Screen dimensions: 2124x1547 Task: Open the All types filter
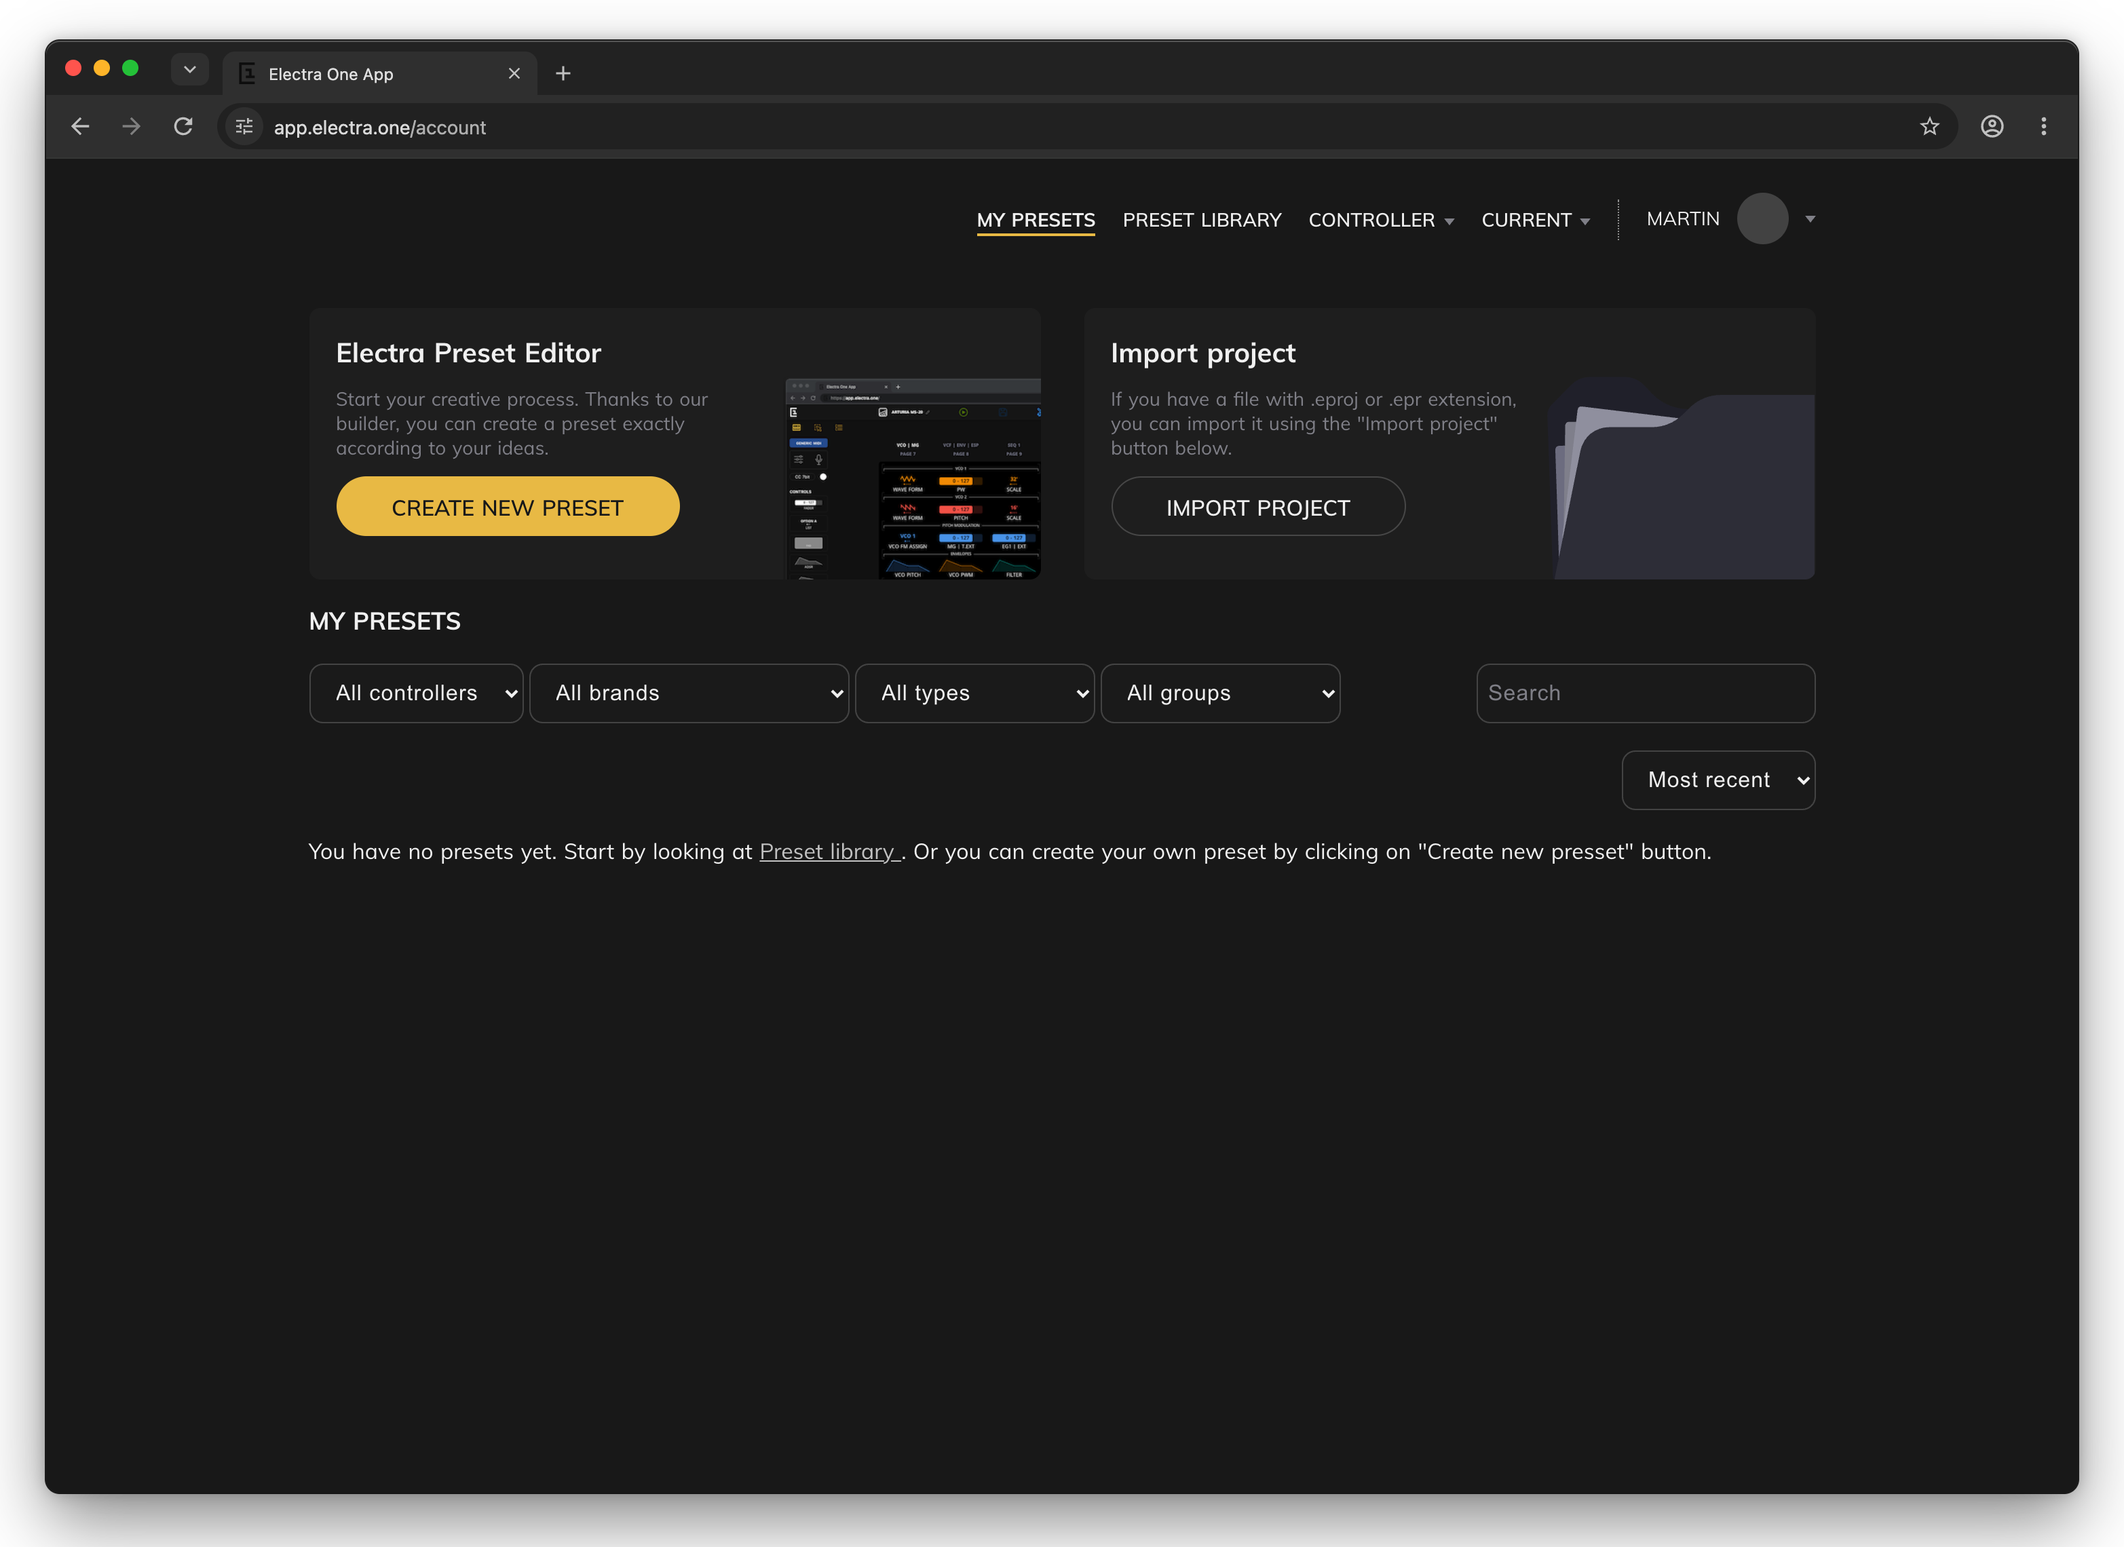pyautogui.click(x=974, y=693)
